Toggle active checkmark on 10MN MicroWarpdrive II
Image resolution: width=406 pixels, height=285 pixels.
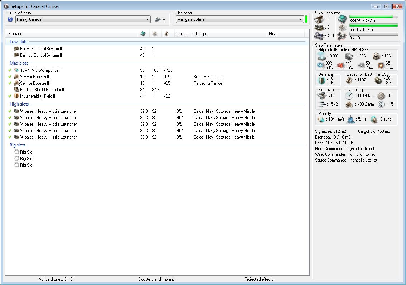[x=10, y=70]
